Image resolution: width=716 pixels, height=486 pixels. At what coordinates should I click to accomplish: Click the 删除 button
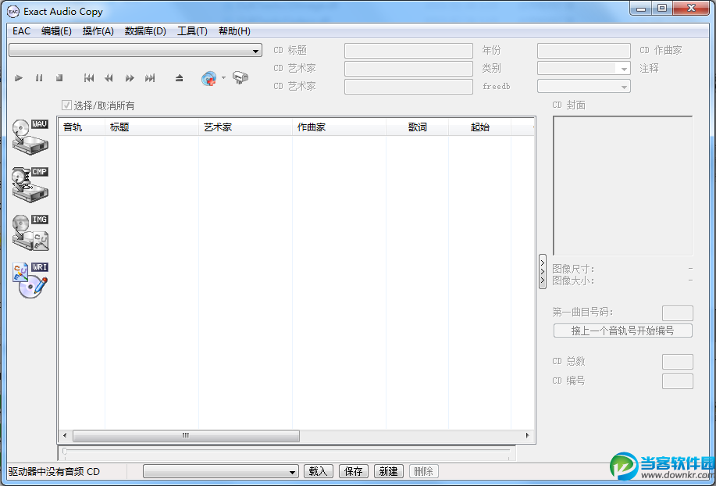point(424,471)
